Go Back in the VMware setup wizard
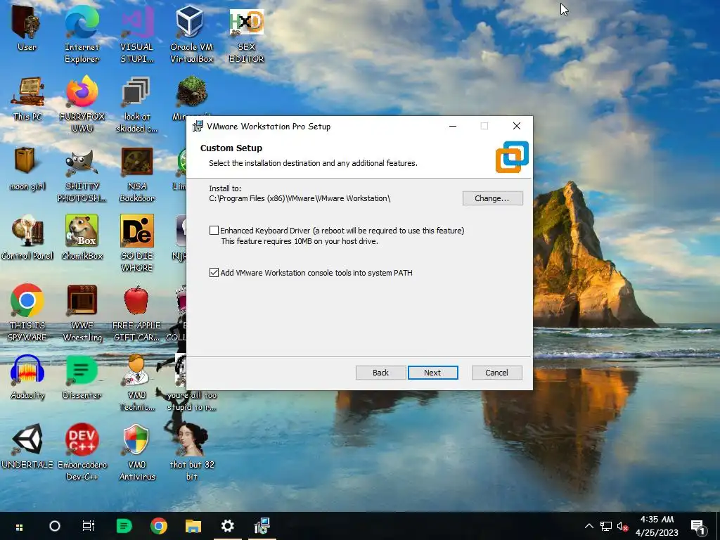720x540 pixels. 380,373
